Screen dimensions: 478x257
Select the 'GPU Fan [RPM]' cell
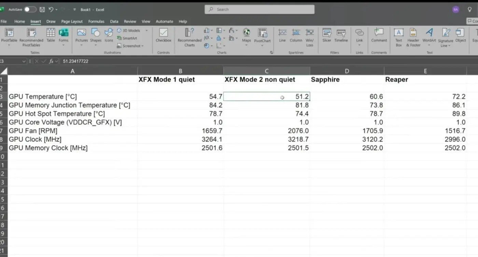point(72,131)
